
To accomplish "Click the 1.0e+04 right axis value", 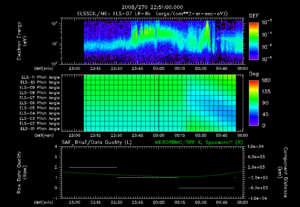I will pos(255,146).
